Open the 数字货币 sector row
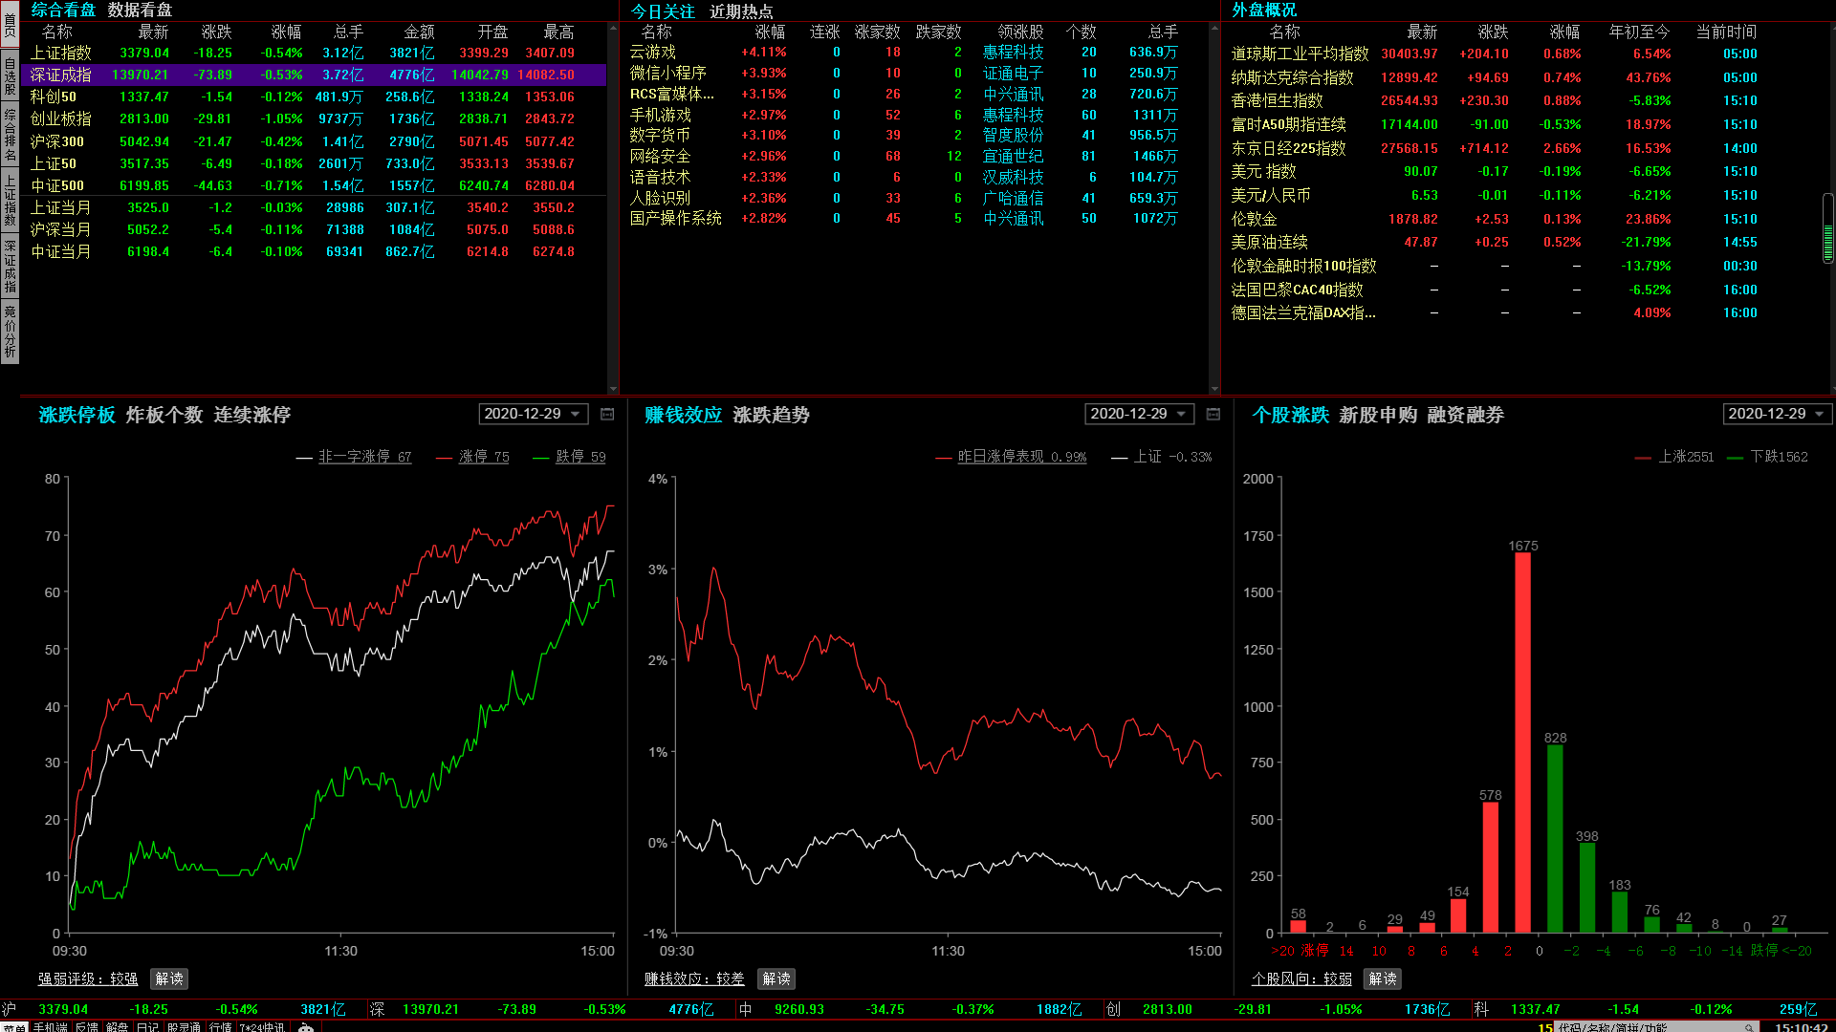 (913, 135)
